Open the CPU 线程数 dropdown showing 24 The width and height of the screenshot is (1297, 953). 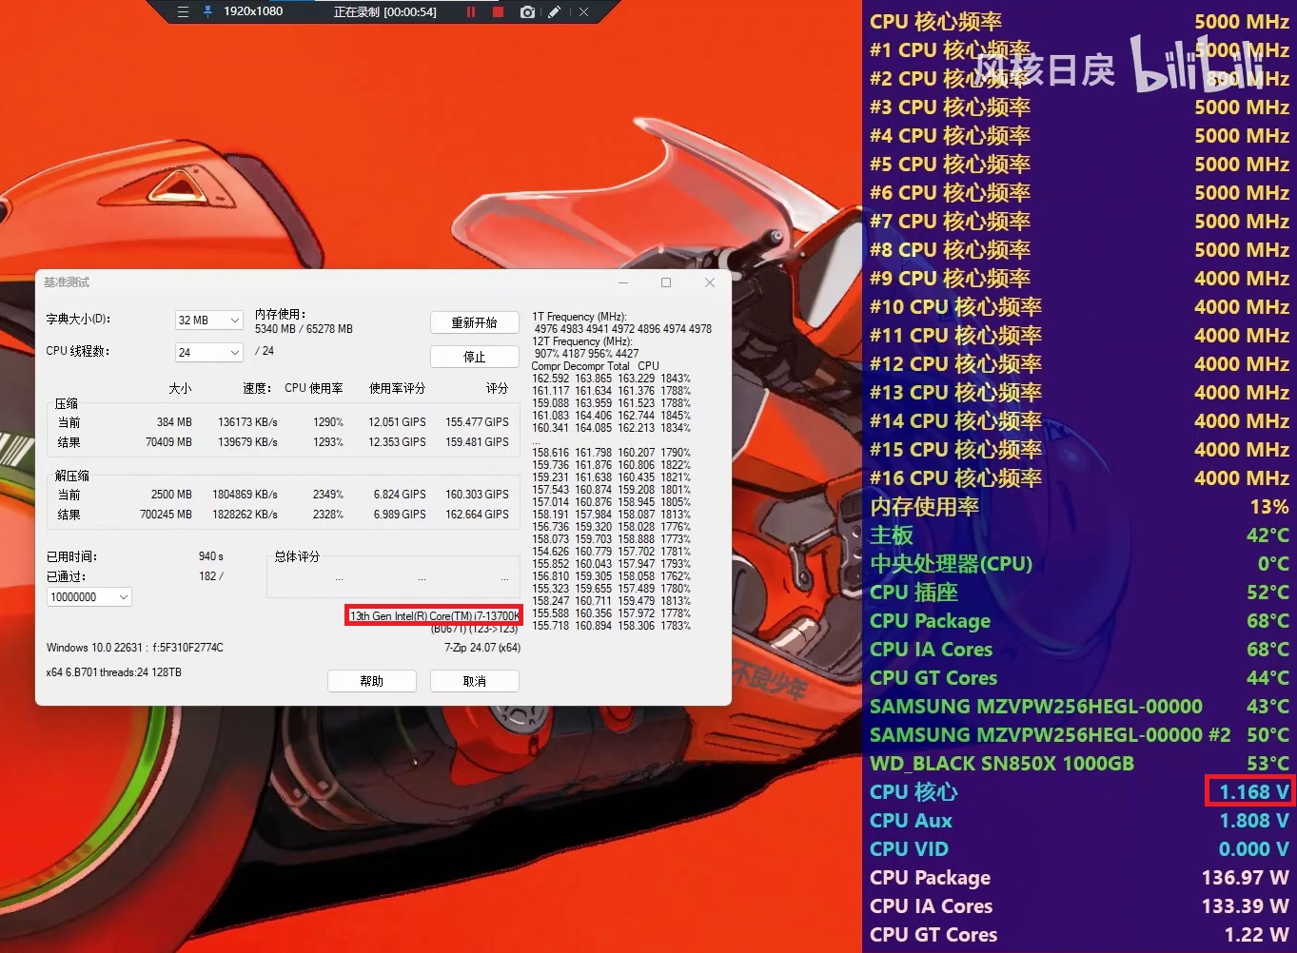click(x=208, y=353)
